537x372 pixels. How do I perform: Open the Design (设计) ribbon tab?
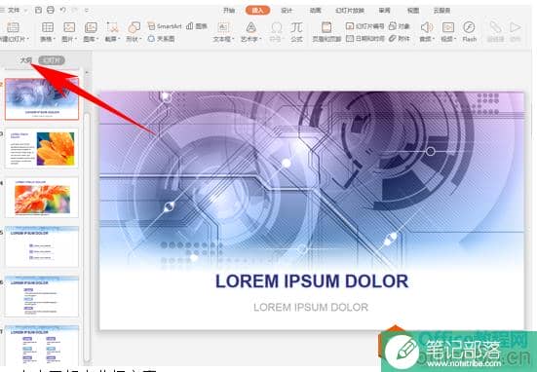[x=287, y=11]
